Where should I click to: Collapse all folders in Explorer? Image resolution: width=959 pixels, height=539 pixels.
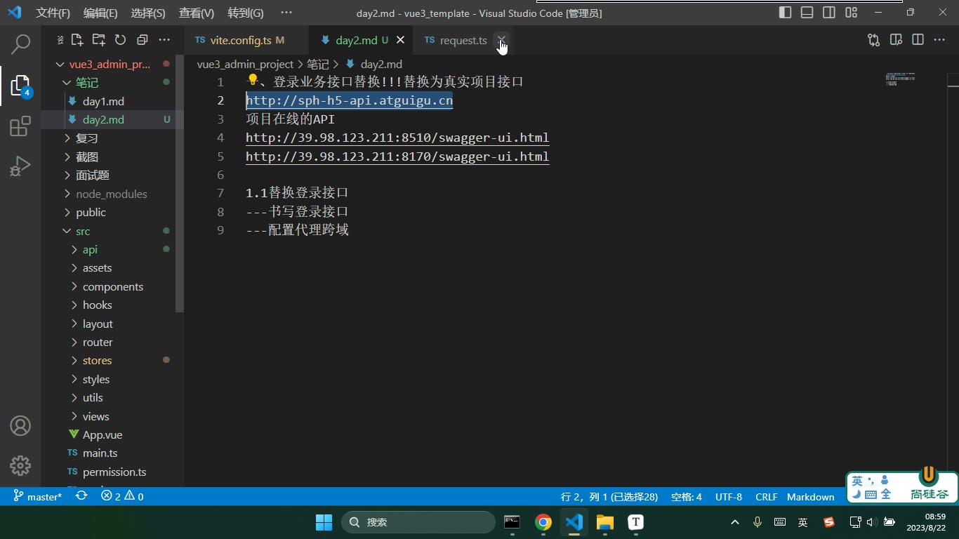click(143, 40)
